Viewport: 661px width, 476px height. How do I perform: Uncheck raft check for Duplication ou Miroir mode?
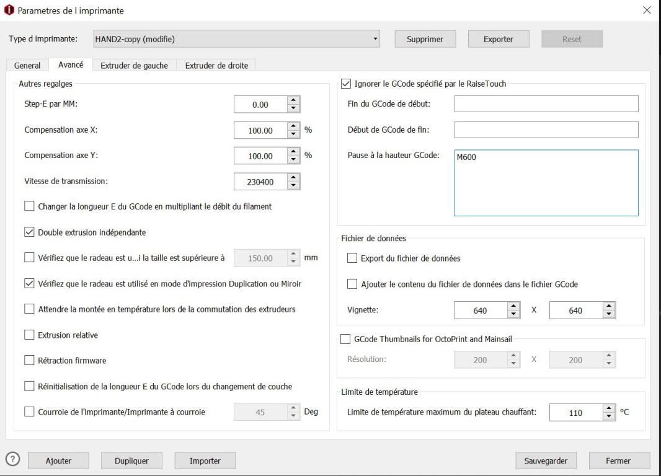point(29,283)
